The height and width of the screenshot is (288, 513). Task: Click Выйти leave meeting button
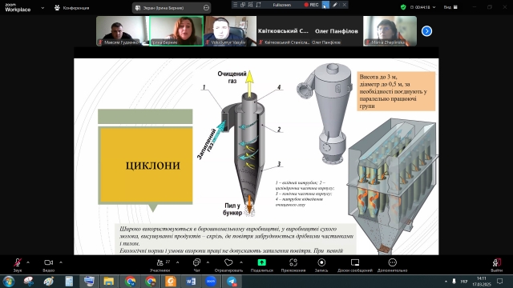click(497, 265)
